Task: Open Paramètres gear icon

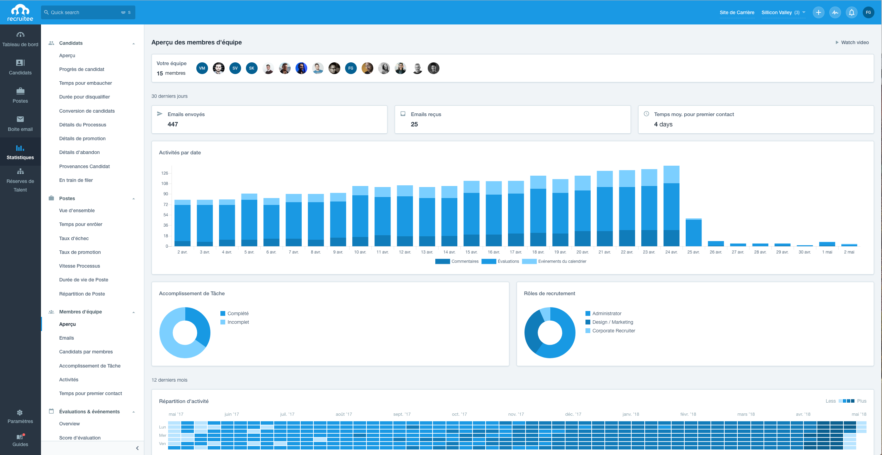Action: point(20,413)
